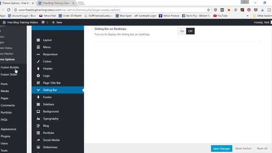
Task: Click the Reset All button
Action: (x=262, y=148)
